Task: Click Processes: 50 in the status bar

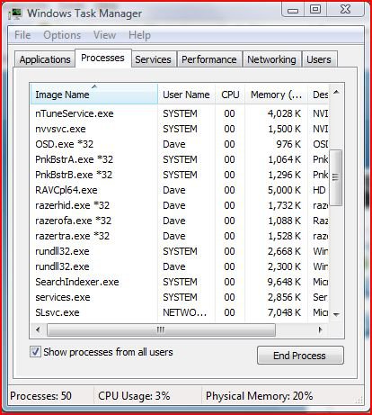Action: [40, 396]
